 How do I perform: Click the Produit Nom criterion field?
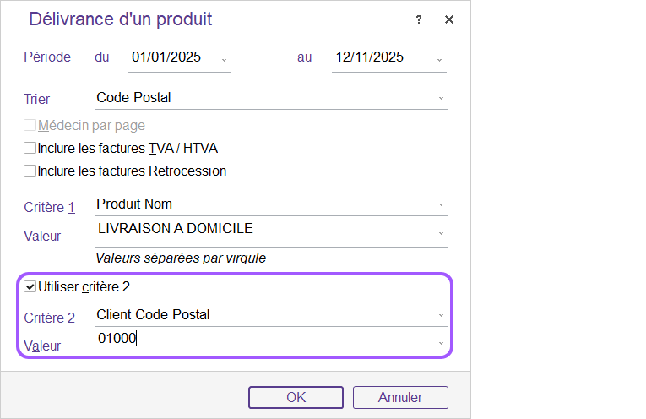click(253, 204)
